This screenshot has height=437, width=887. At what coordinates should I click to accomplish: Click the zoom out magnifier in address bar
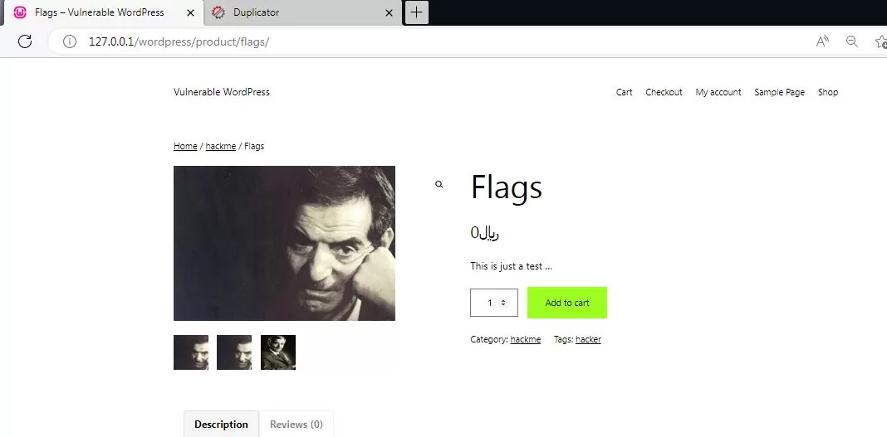[x=851, y=41]
